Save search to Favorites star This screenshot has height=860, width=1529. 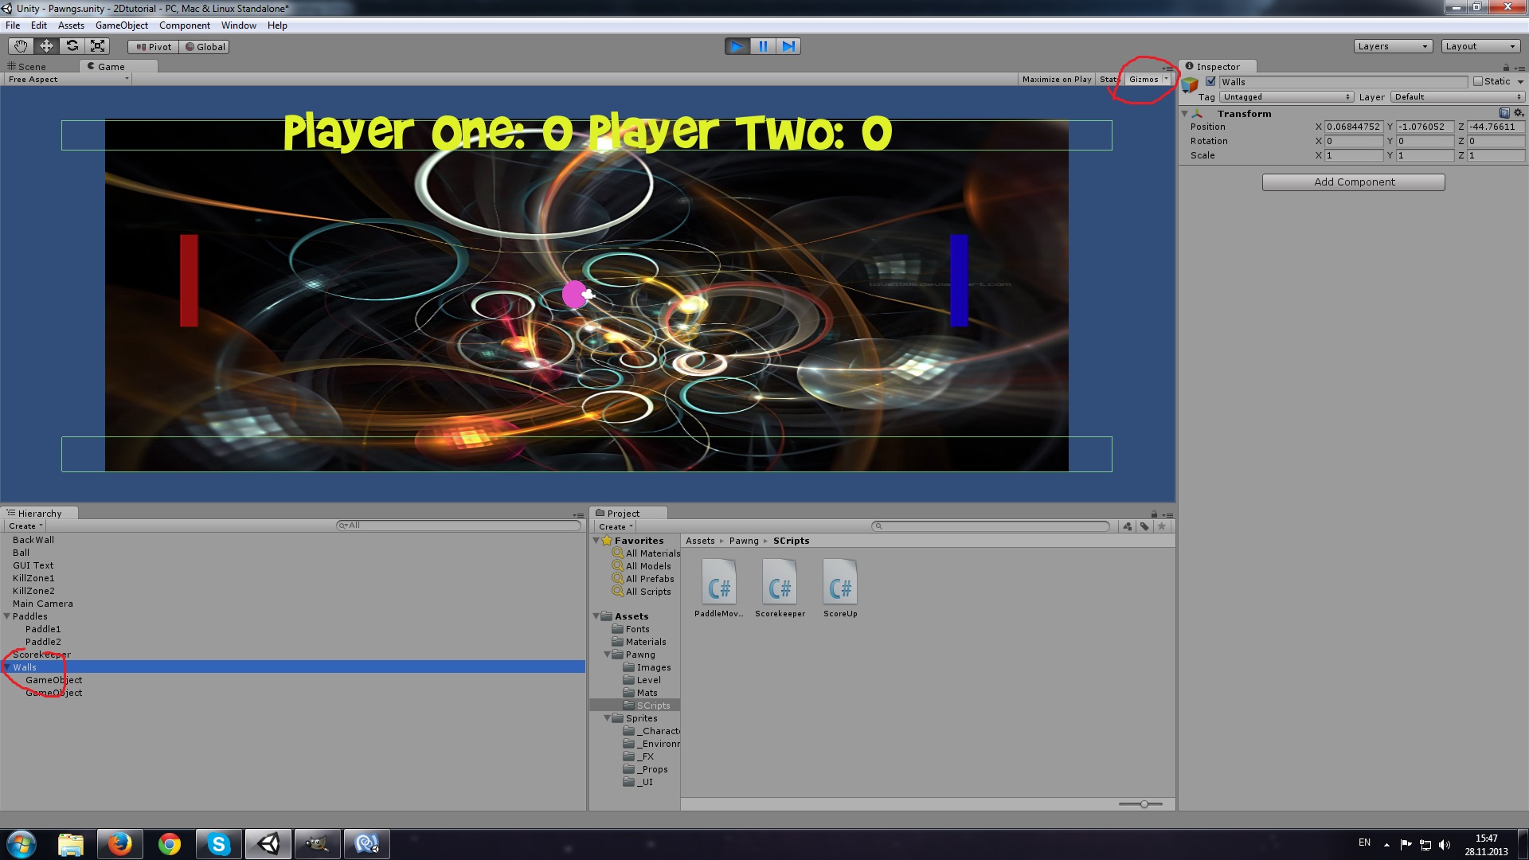point(1162,526)
